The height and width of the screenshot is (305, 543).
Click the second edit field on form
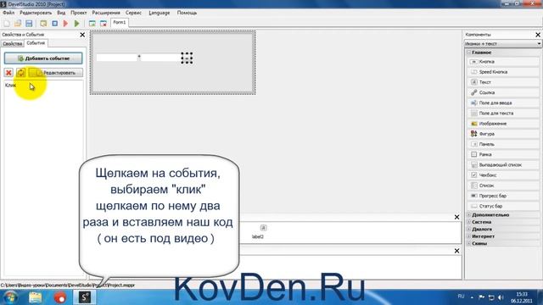point(160,58)
